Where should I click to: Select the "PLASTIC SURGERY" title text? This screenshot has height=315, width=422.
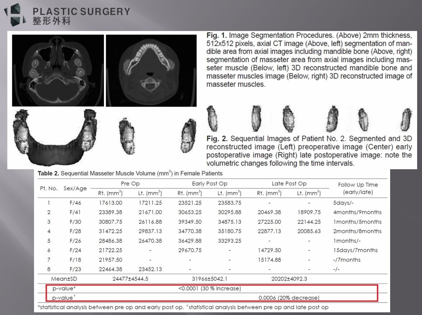click(x=81, y=11)
